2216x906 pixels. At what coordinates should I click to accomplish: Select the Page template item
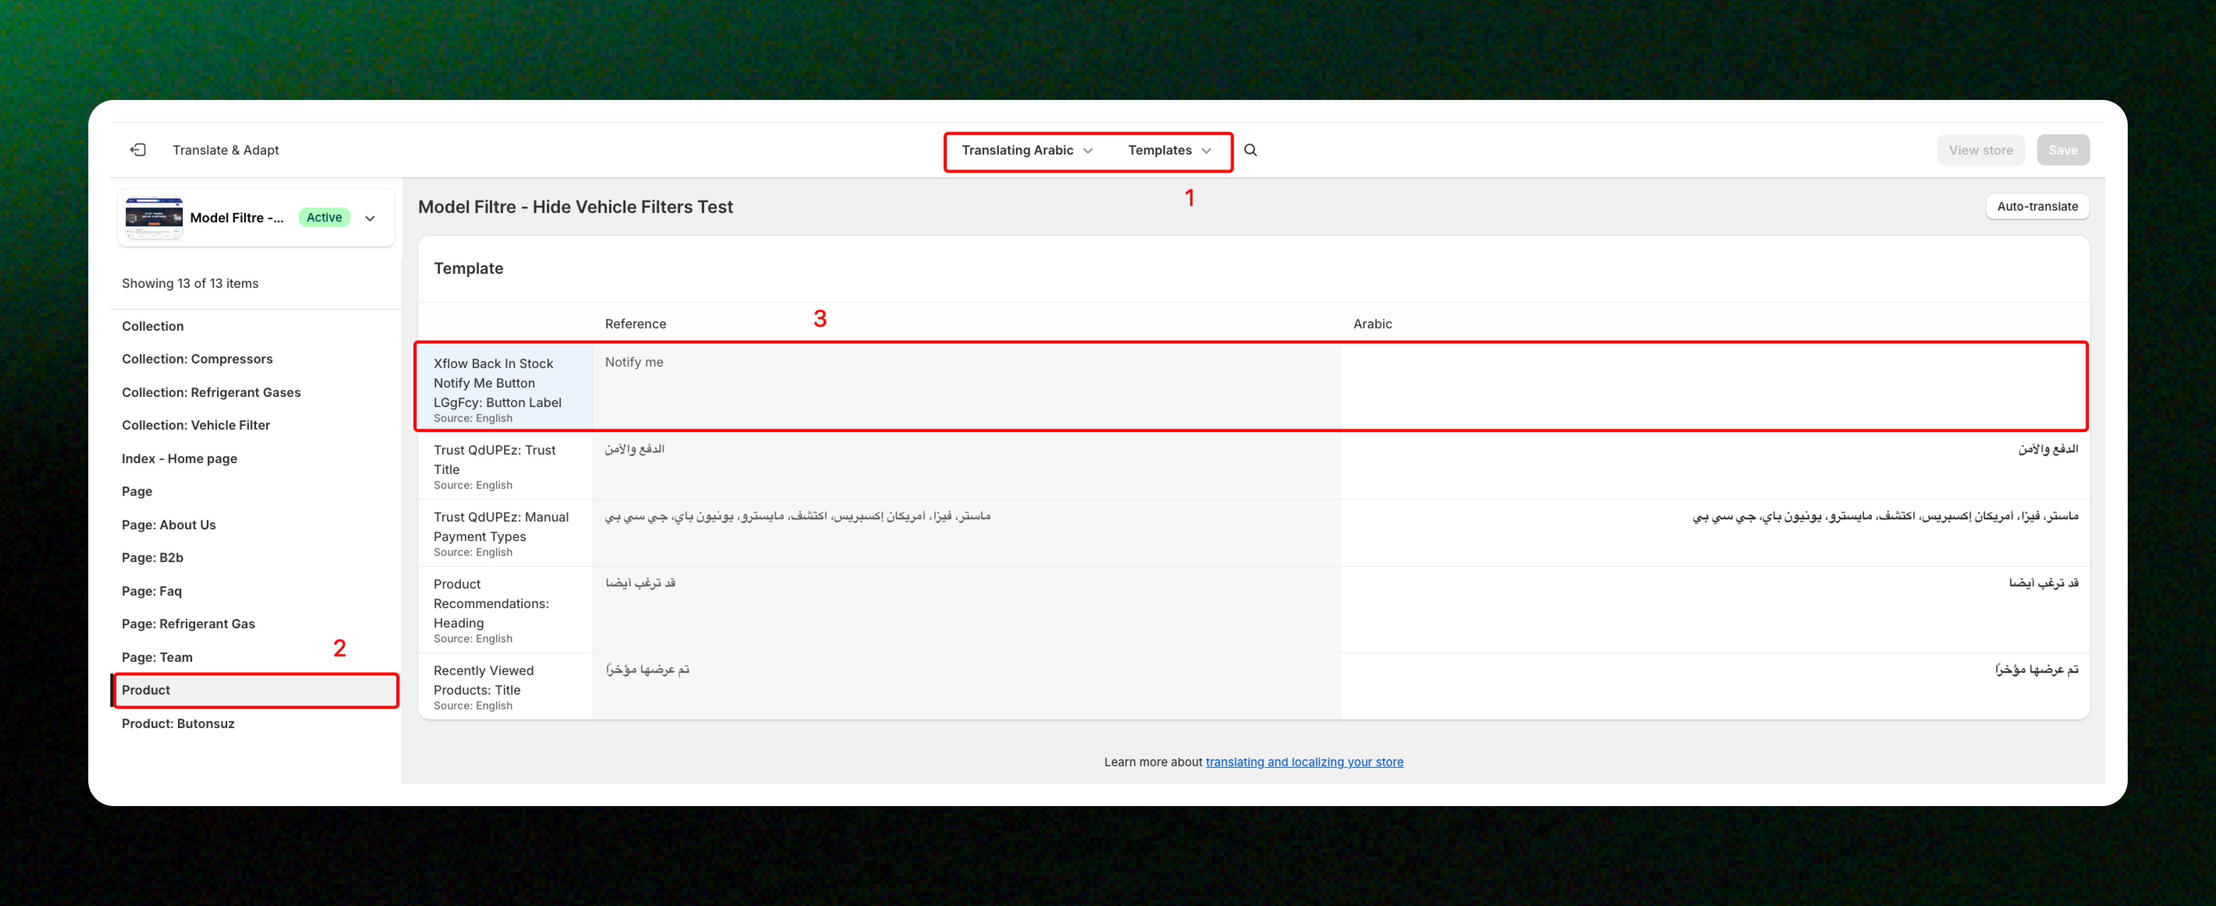pyautogui.click(x=256, y=492)
